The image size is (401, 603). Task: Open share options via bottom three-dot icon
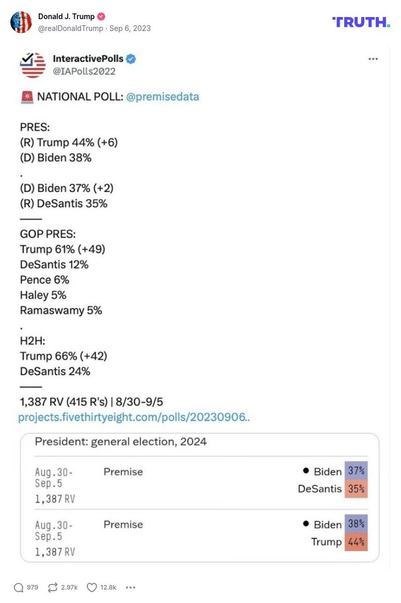(131, 587)
